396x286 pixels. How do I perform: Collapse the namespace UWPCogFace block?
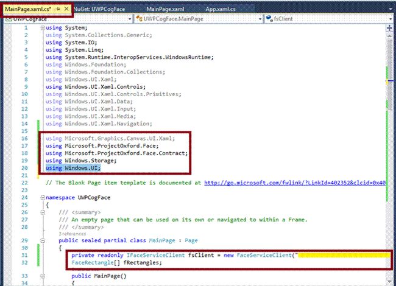click(x=43, y=198)
